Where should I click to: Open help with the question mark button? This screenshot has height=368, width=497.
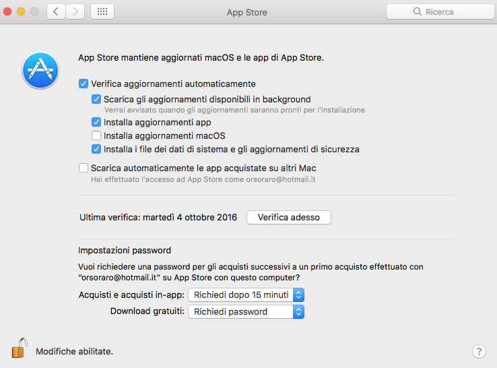(x=479, y=352)
